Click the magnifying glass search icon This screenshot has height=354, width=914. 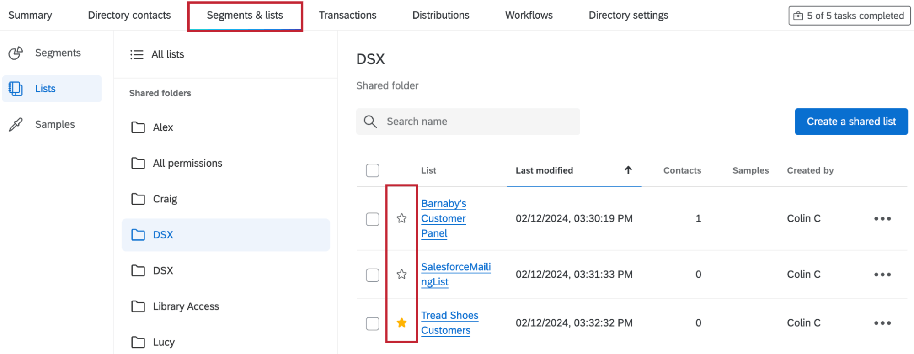pos(370,122)
